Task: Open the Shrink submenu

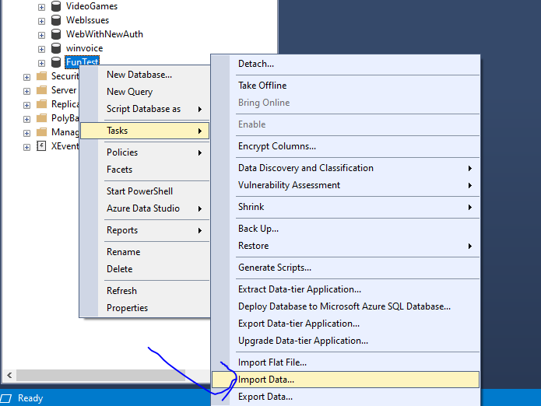Action: (x=346, y=207)
